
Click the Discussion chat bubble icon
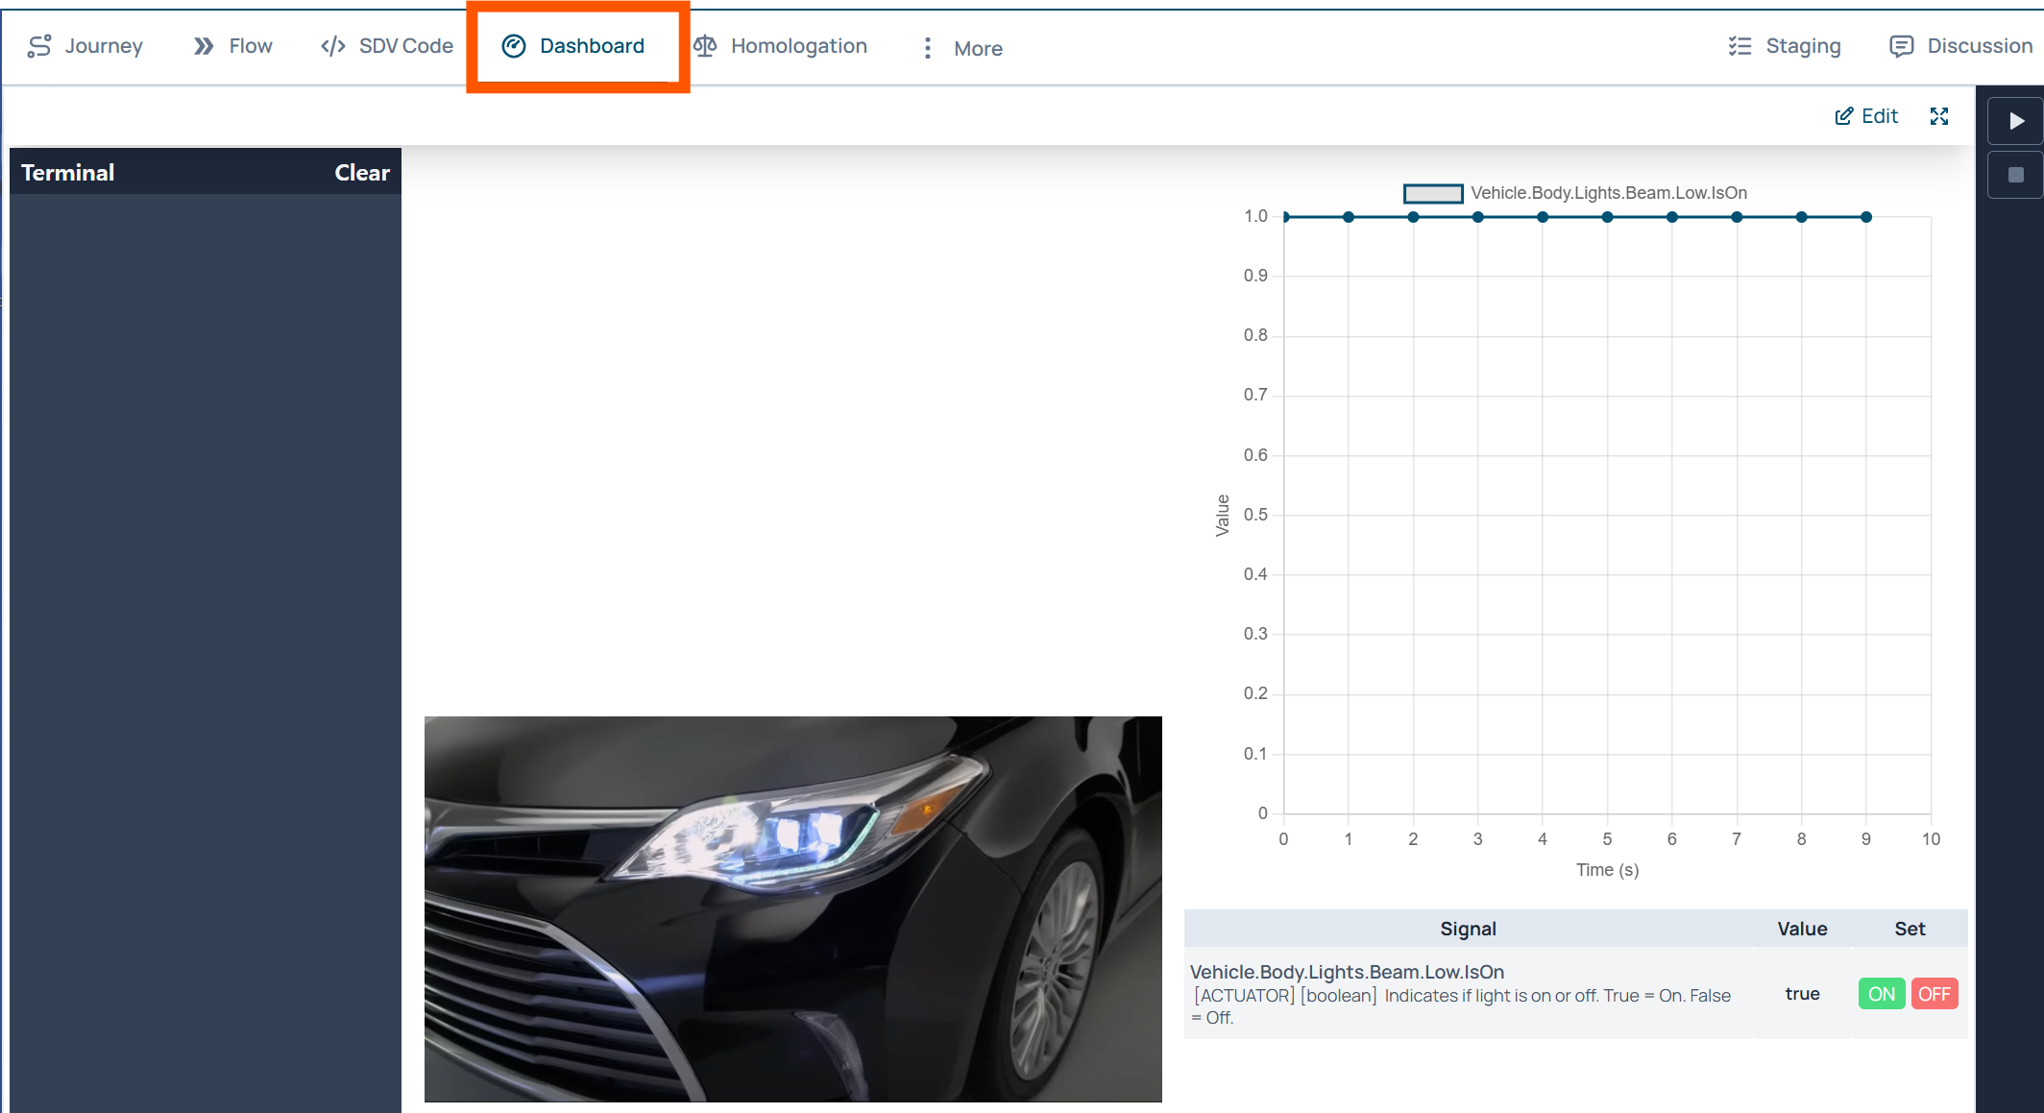coord(1901,46)
